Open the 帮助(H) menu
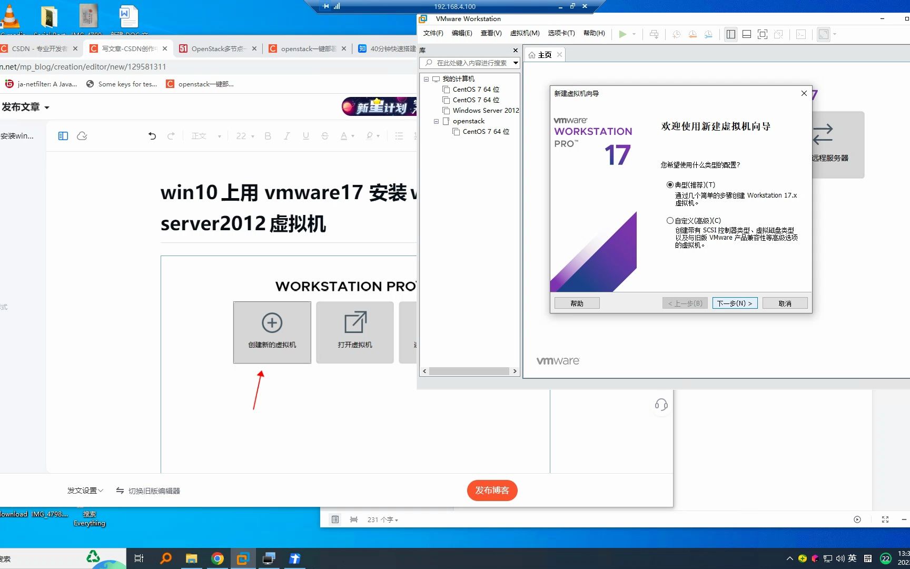The image size is (910, 569). [x=594, y=33]
